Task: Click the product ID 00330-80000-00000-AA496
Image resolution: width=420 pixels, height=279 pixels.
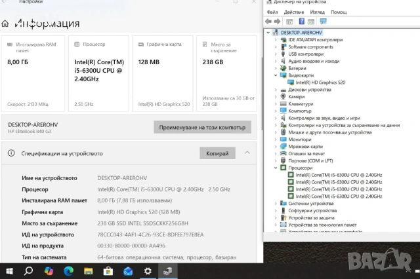Action: (131, 246)
